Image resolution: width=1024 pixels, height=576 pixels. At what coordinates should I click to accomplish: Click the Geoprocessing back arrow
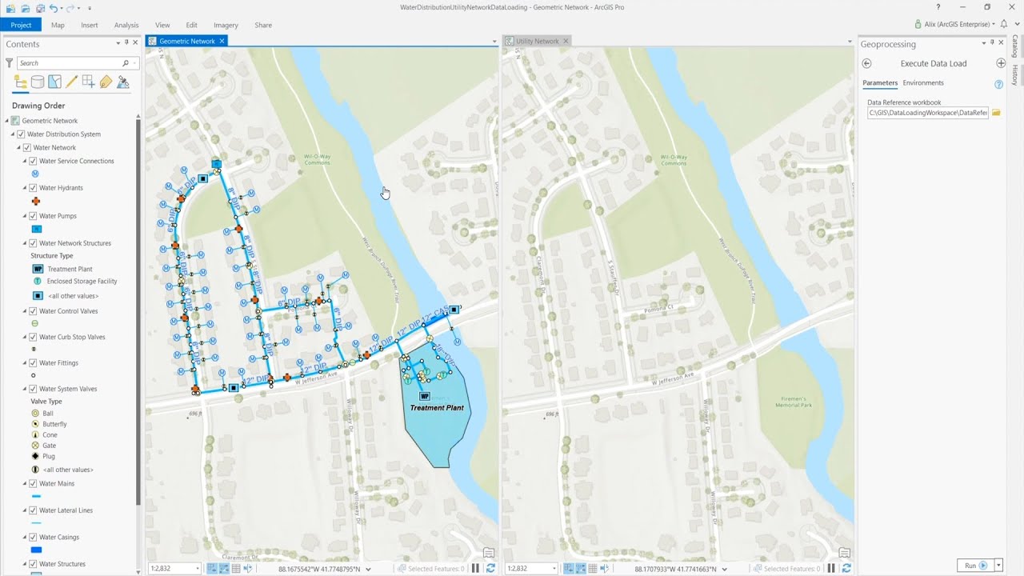coord(866,63)
